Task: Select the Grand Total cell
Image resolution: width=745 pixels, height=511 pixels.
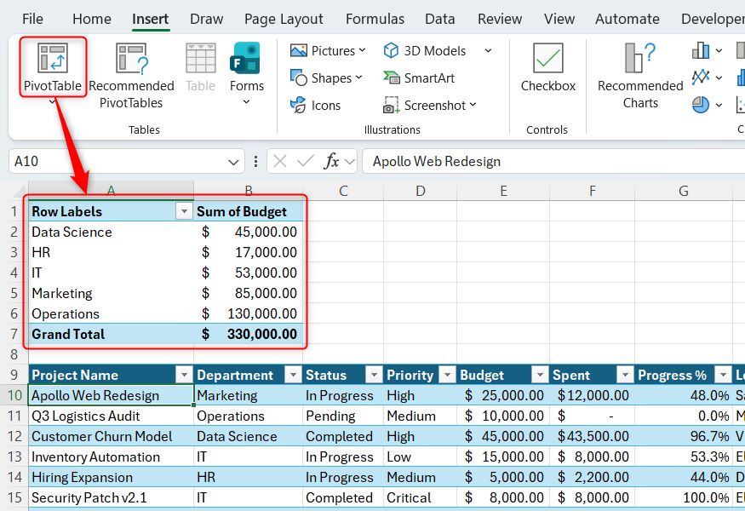Action: [x=112, y=334]
